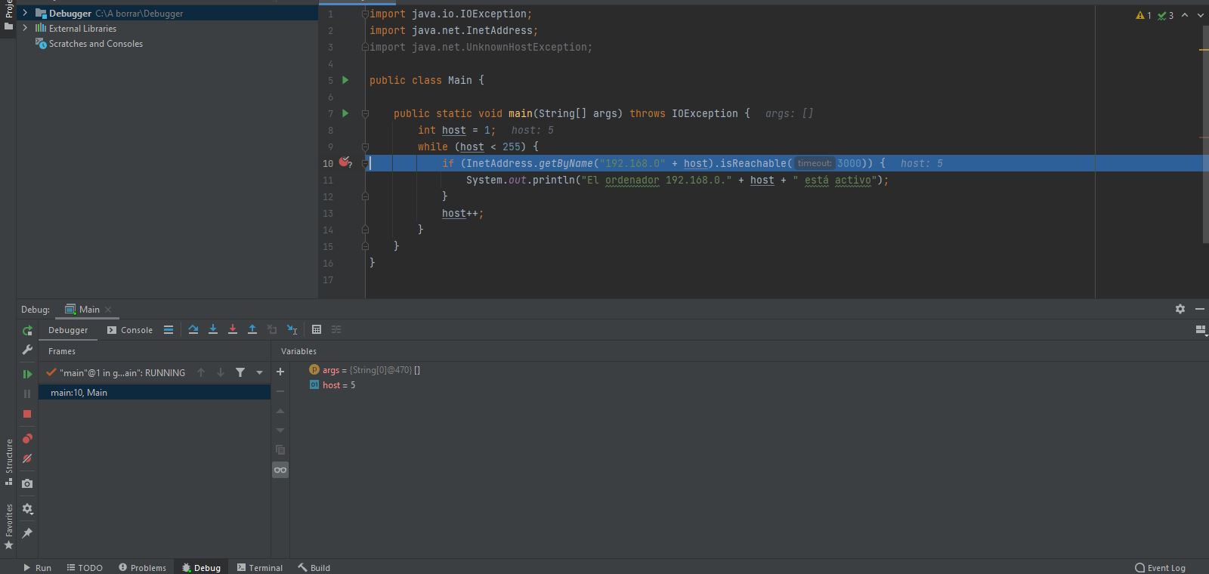This screenshot has width=1209, height=574.
Task: Click the disabled Drop Frame icon
Action: coord(272,329)
